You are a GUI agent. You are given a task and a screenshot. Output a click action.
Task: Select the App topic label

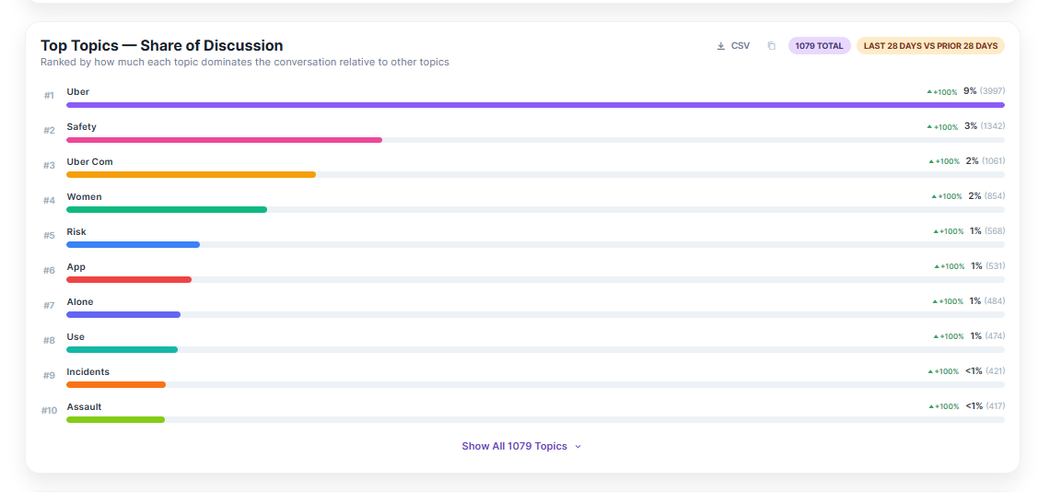tap(76, 267)
